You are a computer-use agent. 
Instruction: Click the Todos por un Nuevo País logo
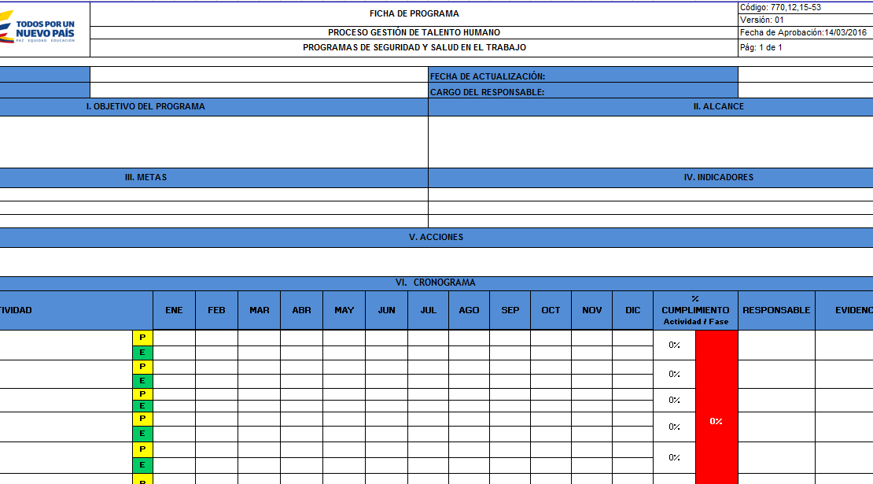pyautogui.click(x=37, y=26)
